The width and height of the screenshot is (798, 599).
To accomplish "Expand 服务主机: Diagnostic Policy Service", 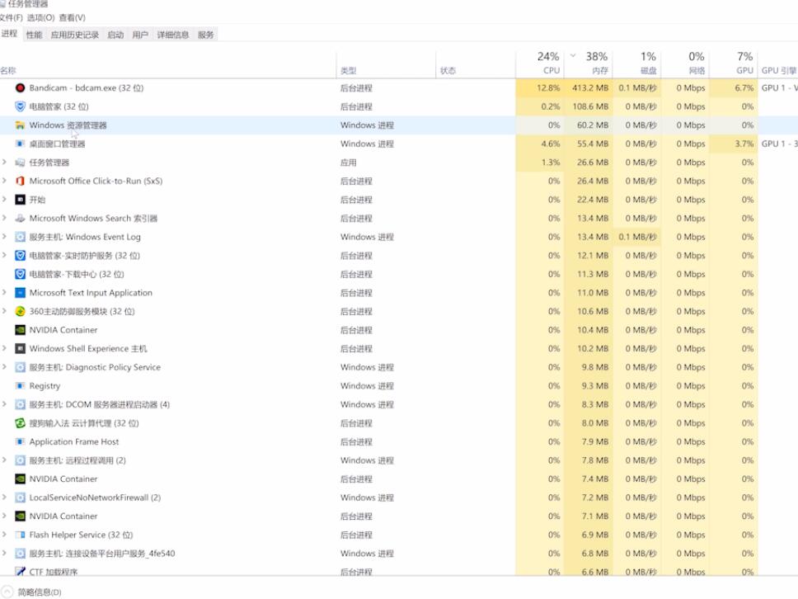I will pos(5,366).
